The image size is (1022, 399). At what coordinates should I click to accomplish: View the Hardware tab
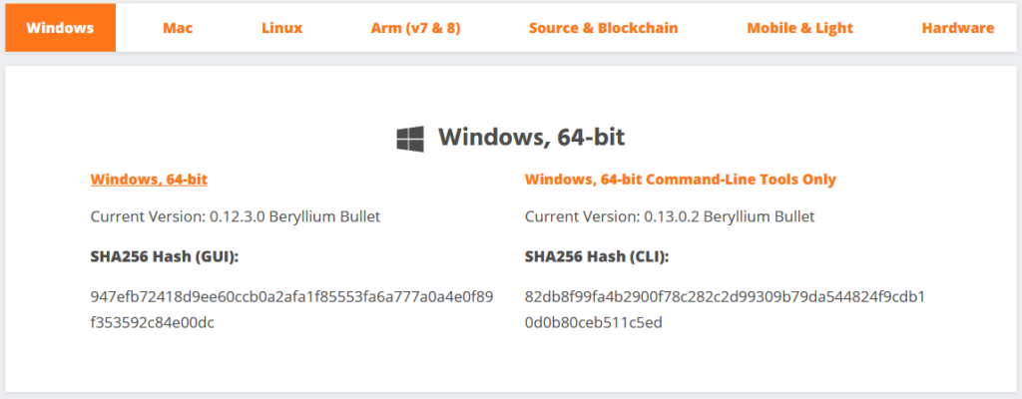click(x=957, y=28)
